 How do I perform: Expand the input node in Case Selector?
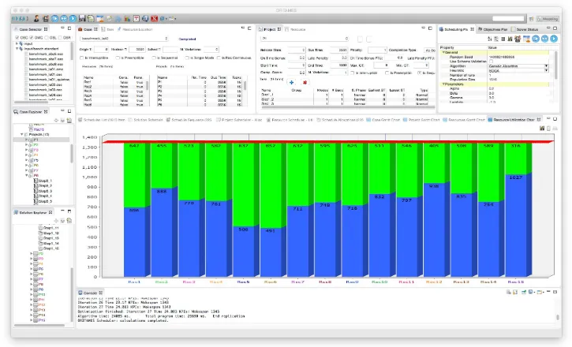[x=17, y=43]
